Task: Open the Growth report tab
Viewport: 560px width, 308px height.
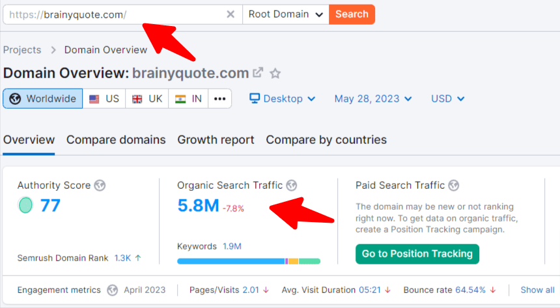Action: pos(216,140)
